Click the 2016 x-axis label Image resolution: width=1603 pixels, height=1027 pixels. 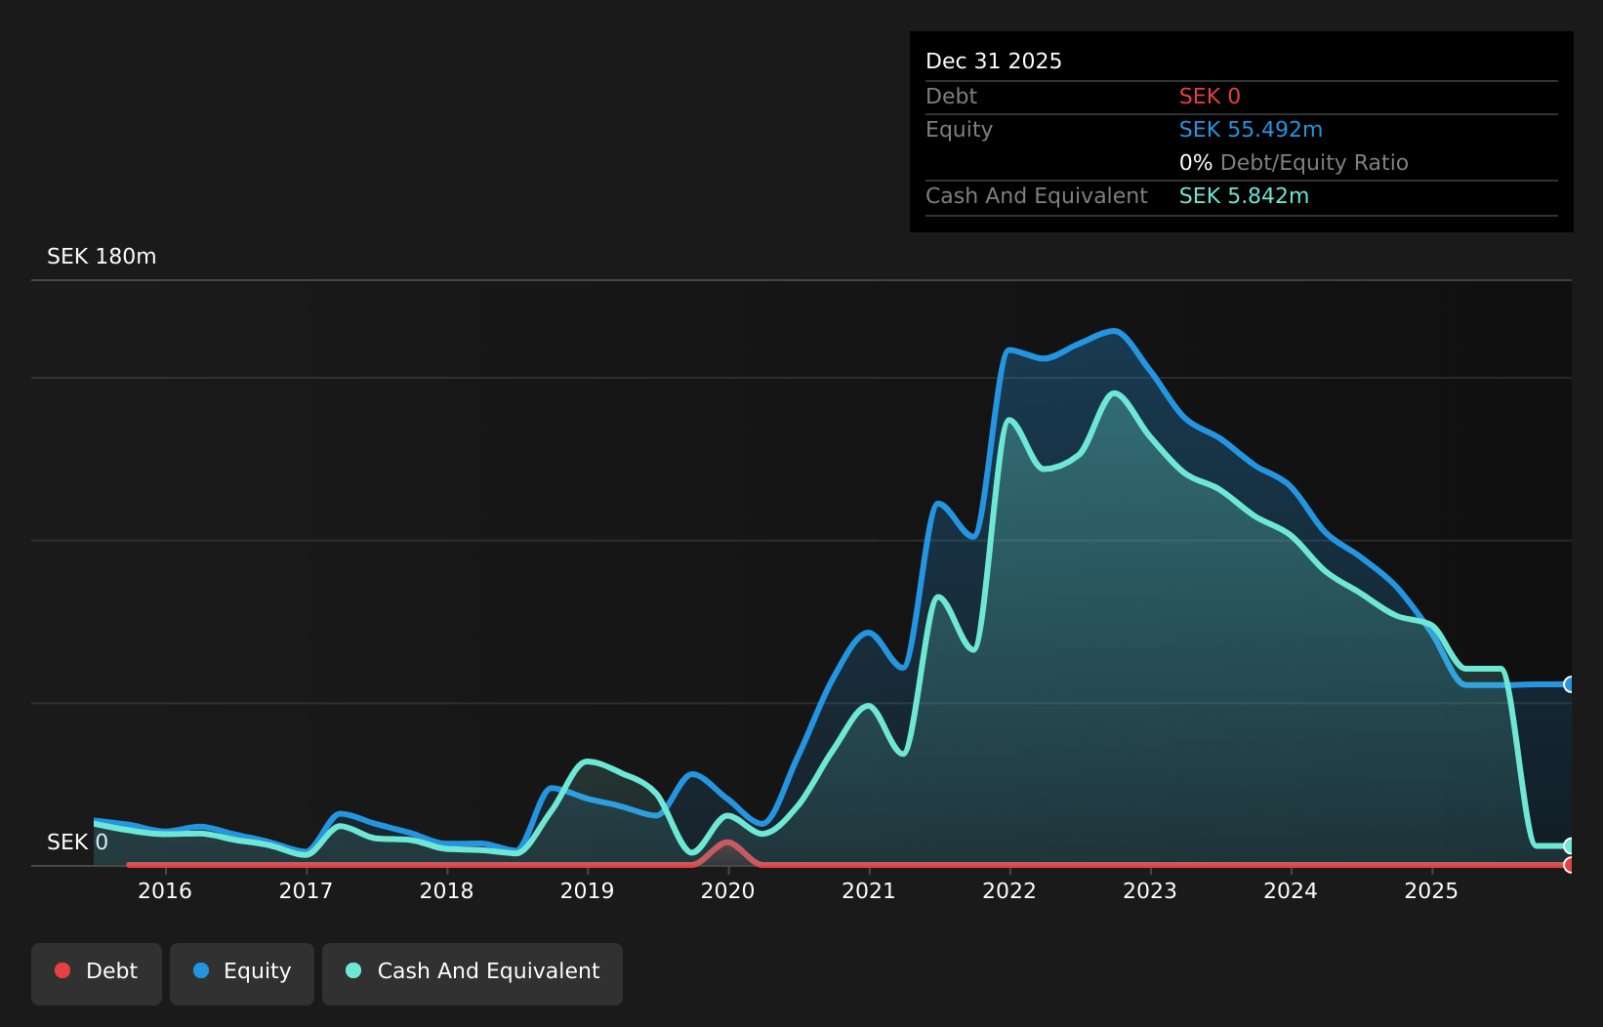165,890
